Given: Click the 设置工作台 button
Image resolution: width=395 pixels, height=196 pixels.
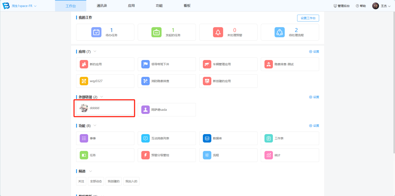Looking at the screenshot, I should point(308,18).
